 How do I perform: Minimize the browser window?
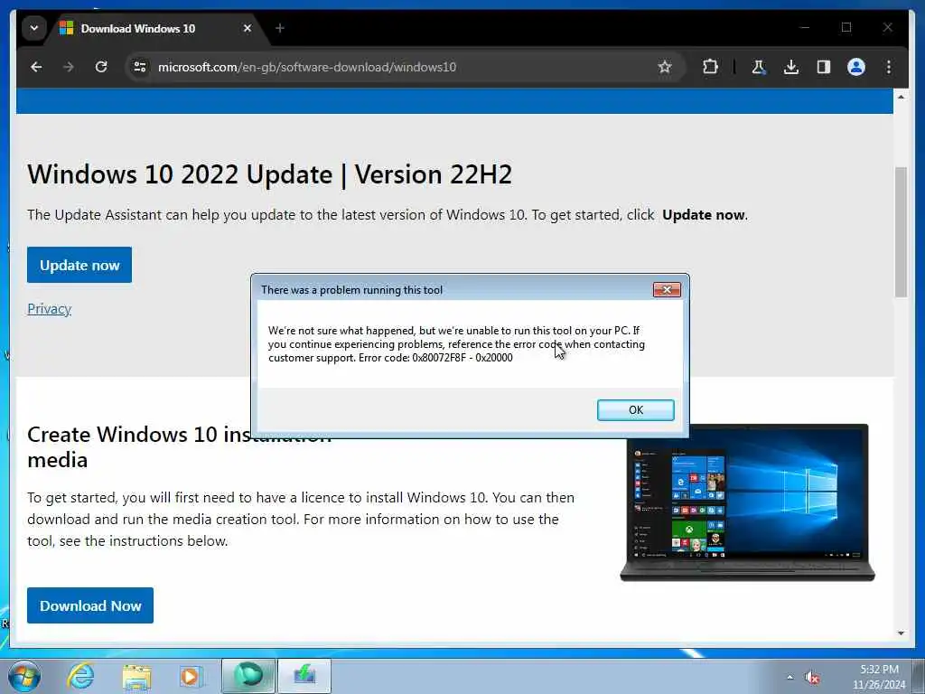coord(805,28)
